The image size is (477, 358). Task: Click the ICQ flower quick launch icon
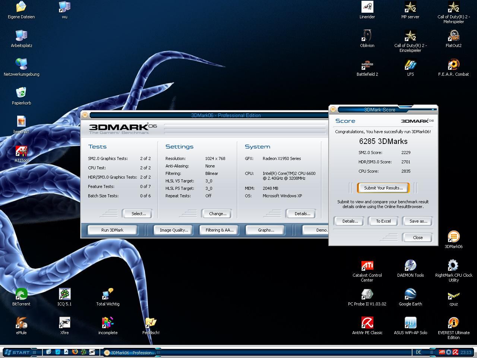coord(83,352)
